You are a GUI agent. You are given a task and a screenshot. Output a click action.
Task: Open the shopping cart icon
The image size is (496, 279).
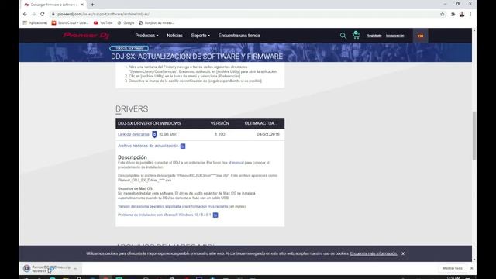coord(356,35)
